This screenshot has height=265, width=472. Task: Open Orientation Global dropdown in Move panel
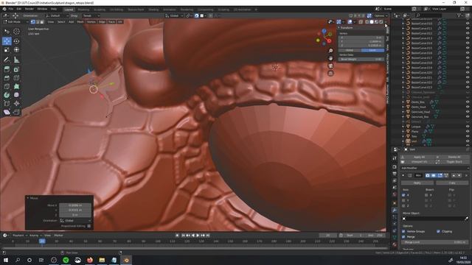75,221
